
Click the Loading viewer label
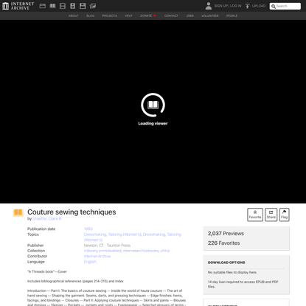coord(153,123)
